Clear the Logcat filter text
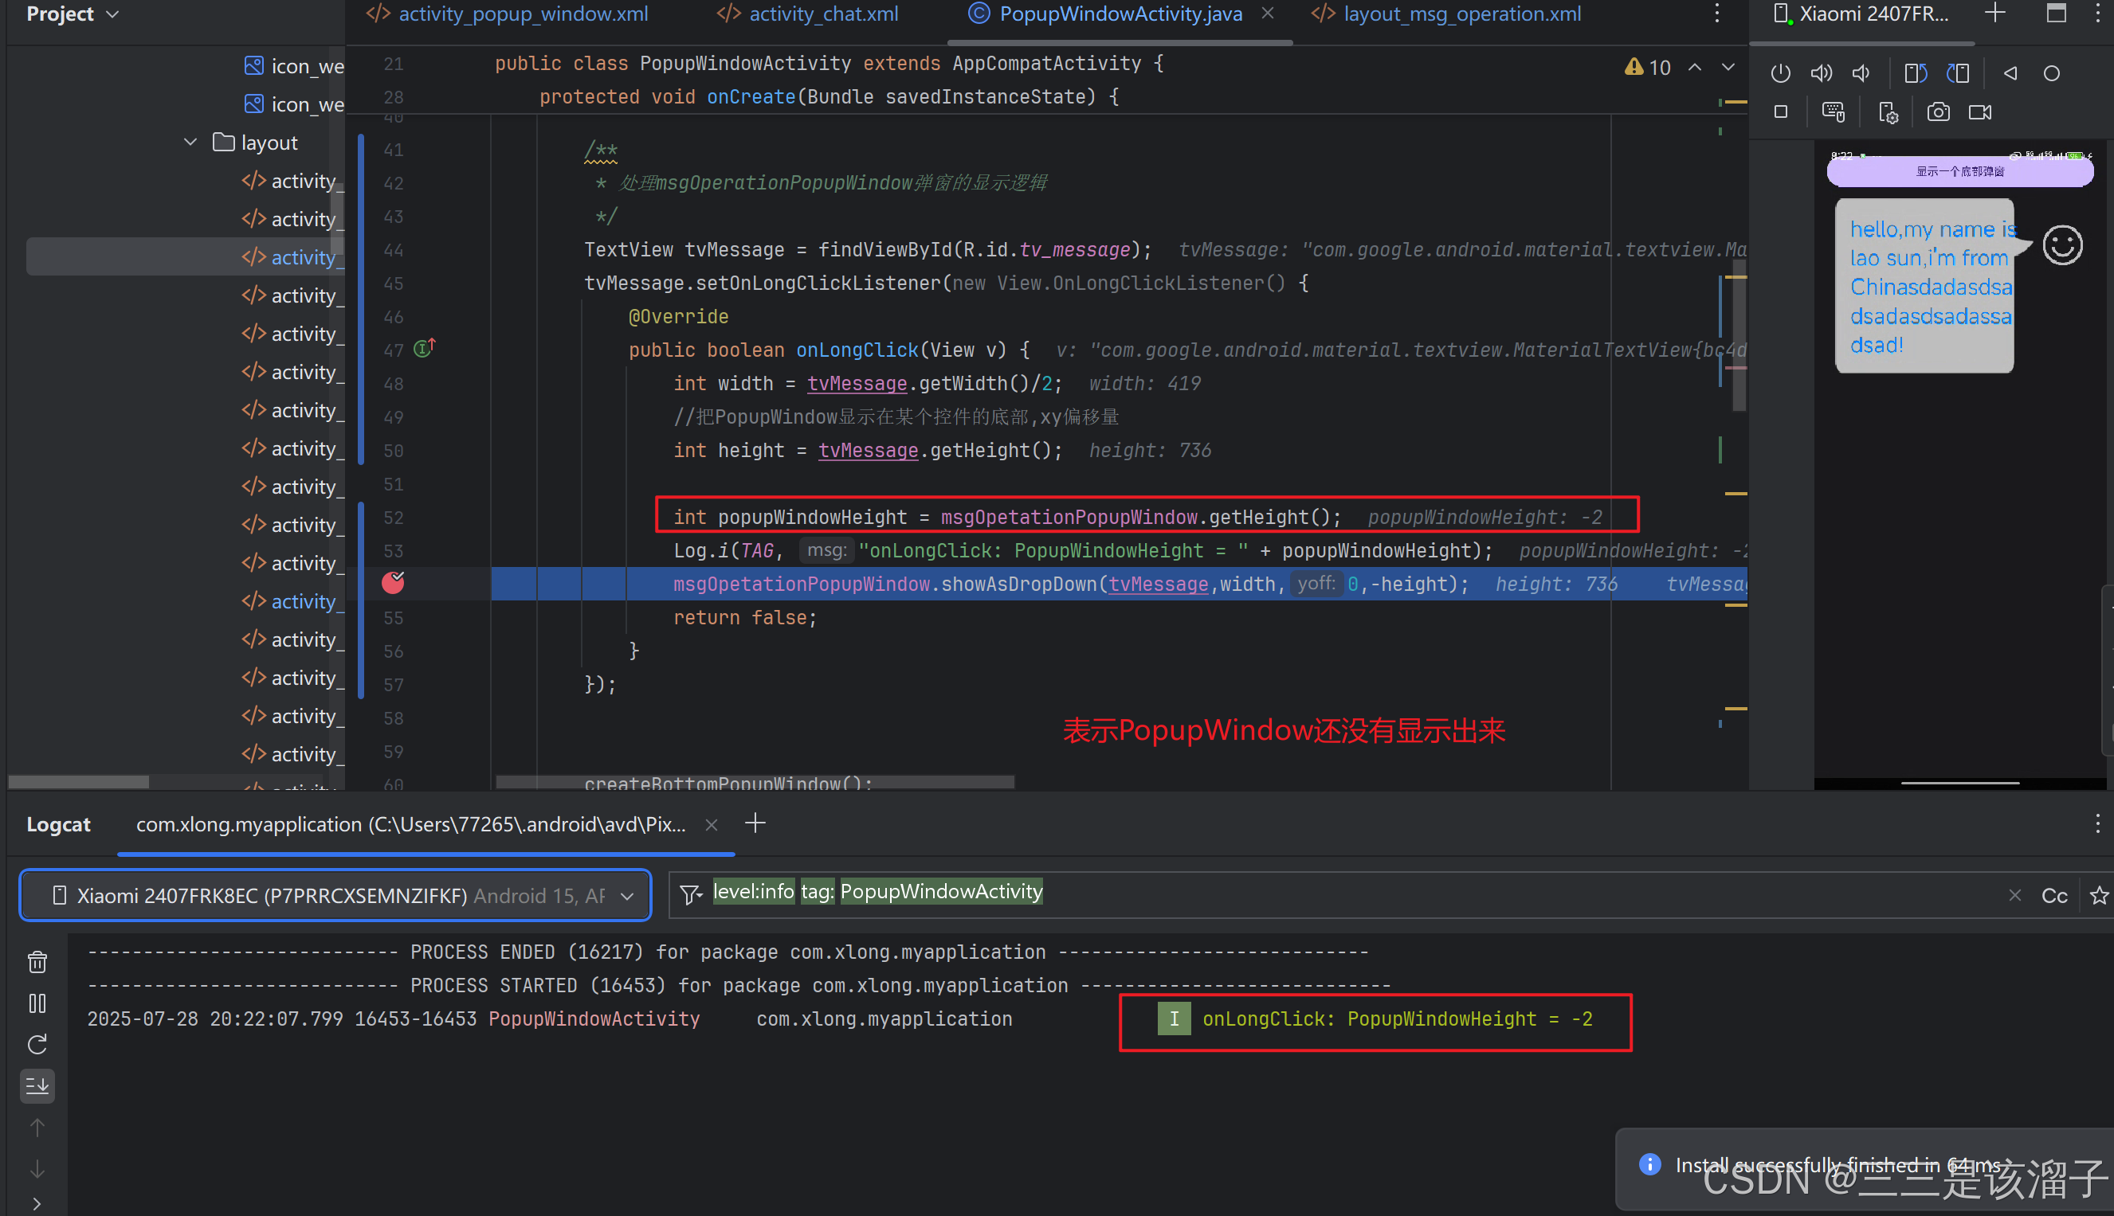 click(2014, 895)
